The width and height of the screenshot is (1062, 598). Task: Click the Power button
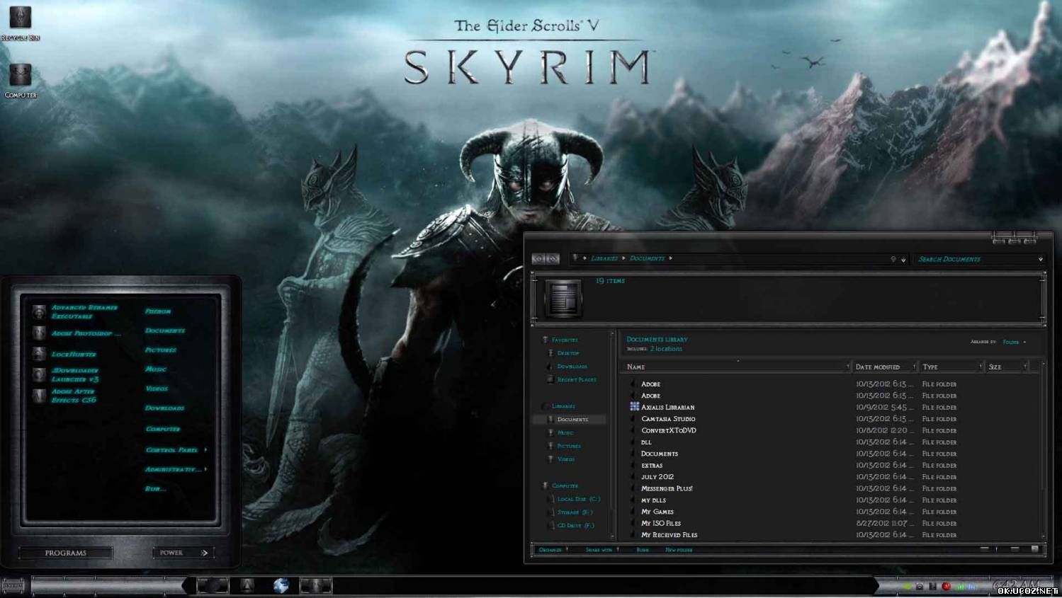[171, 553]
